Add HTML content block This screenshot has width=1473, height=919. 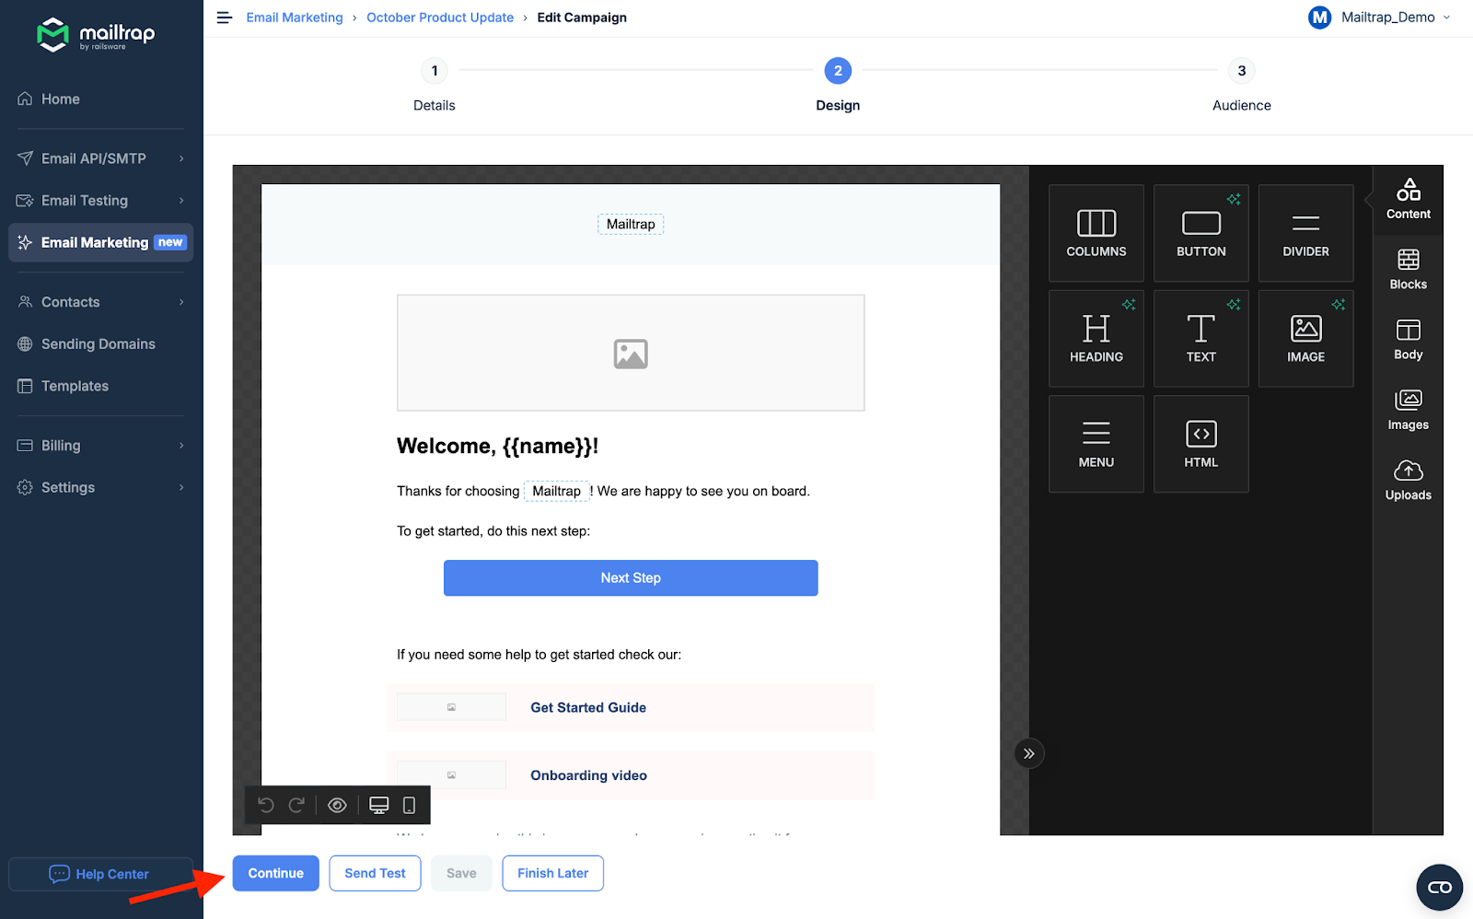click(x=1201, y=444)
